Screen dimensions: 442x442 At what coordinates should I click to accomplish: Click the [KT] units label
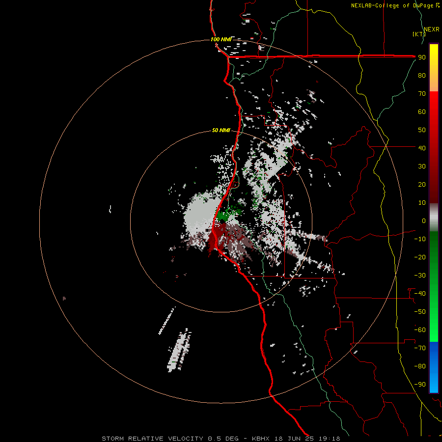[419, 34]
